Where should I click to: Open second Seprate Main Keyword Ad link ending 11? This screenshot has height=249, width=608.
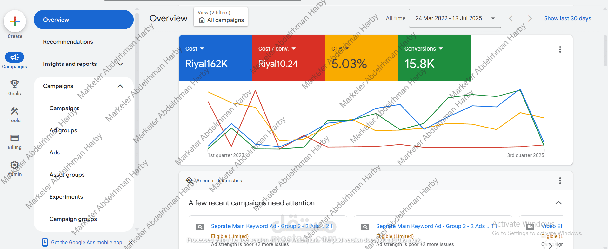(x=437, y=226)
